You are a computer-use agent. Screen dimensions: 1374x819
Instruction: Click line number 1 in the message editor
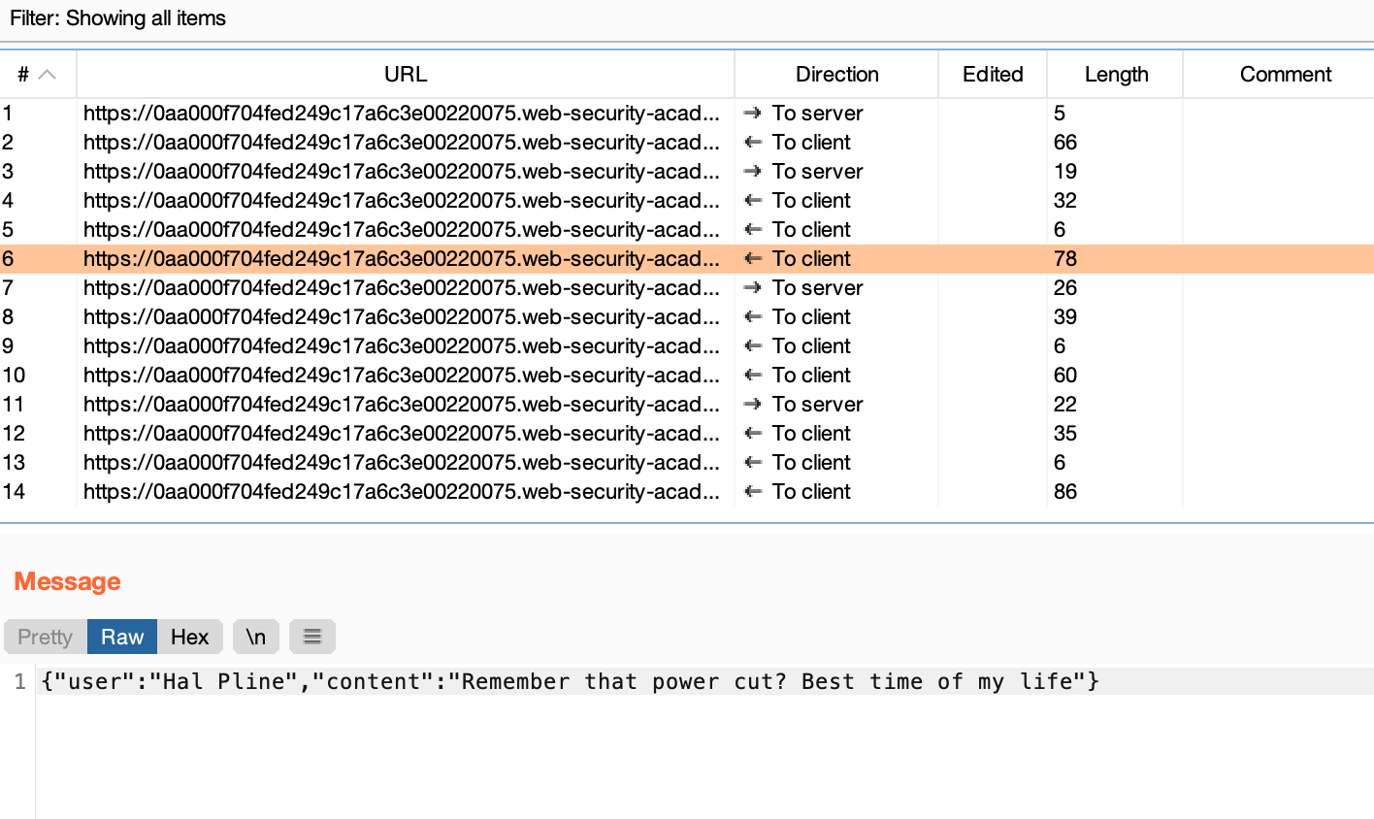(19, 681)
